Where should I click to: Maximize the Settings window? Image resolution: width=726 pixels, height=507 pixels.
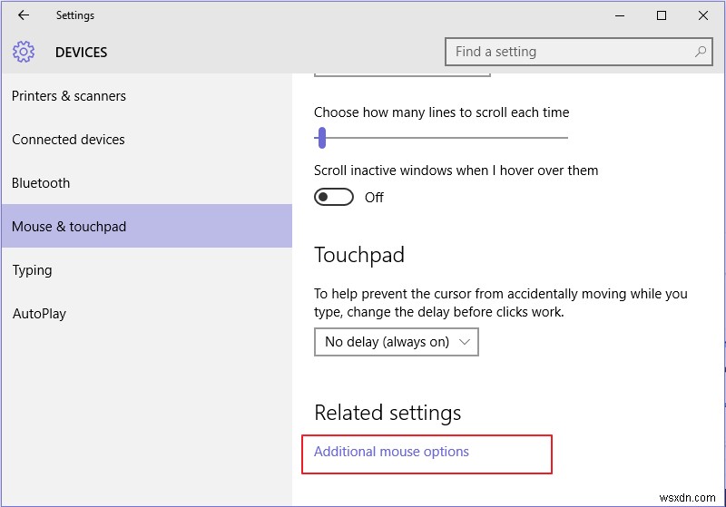[x=662, y=15]
